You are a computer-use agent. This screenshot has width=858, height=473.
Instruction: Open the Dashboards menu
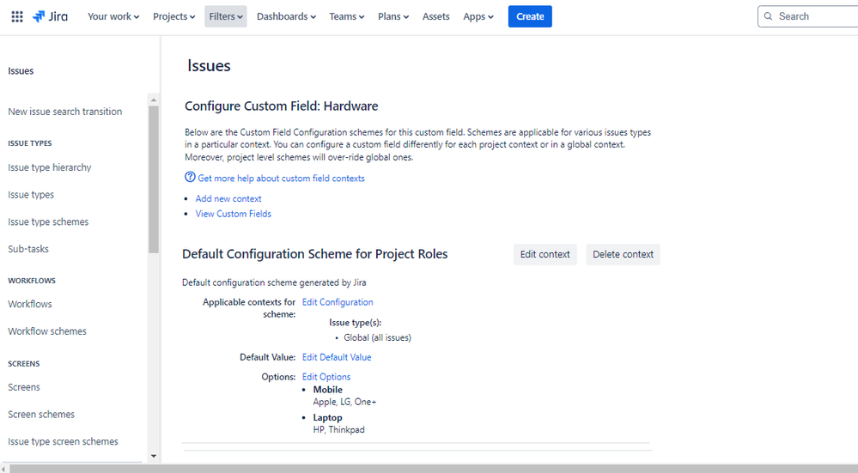point(286,16)
